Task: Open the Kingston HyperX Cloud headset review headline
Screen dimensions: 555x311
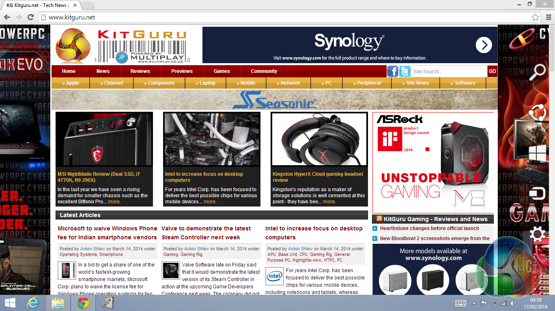Action: [x=318, y=177]
